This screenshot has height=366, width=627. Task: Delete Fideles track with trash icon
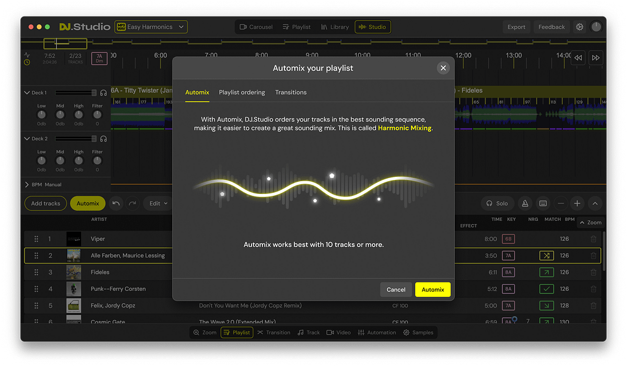tap(593, 272)
